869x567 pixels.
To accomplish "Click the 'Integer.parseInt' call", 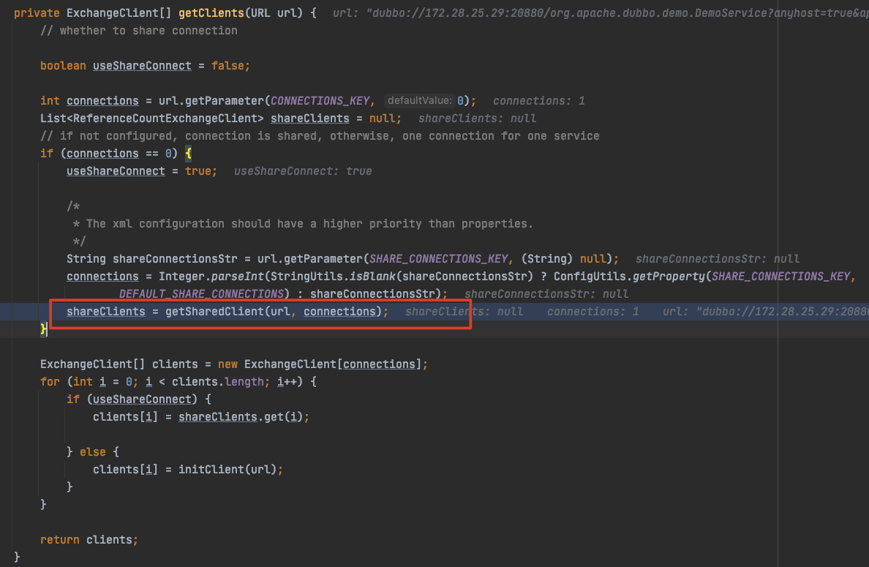I will [x=211, y=276].
